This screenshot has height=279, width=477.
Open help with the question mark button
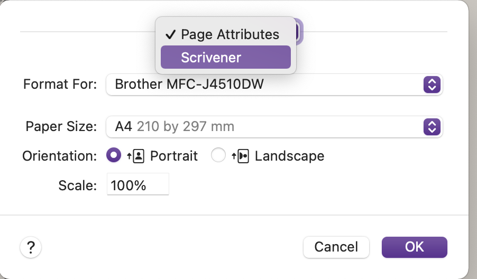[x=31, y=247]
